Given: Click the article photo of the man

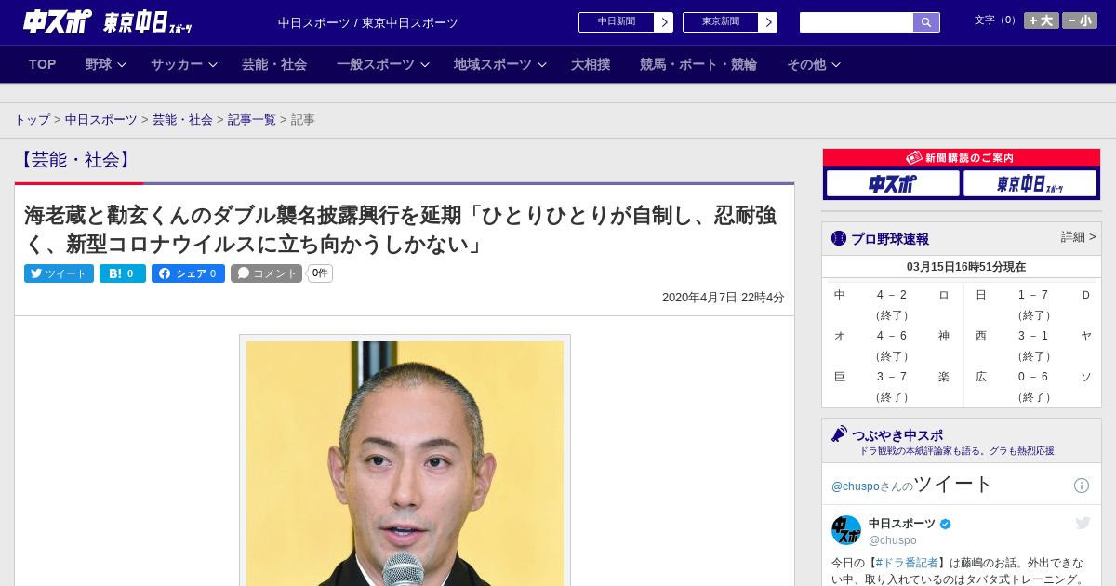Looking at the screenshot, I should [405, 463].
